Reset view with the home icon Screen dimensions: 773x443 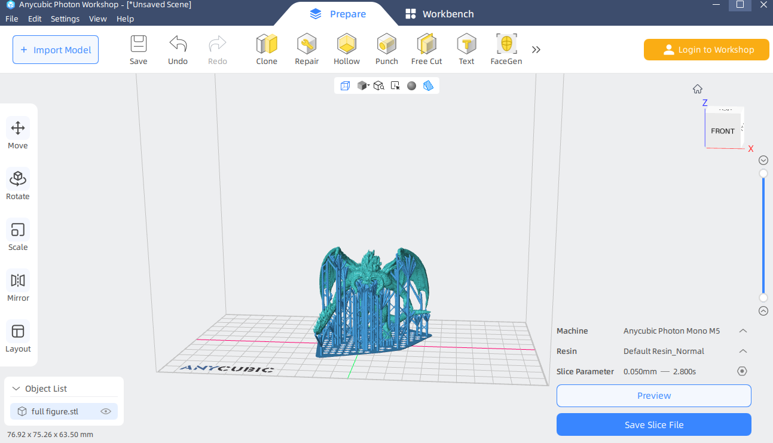click(x=697, y=89)
